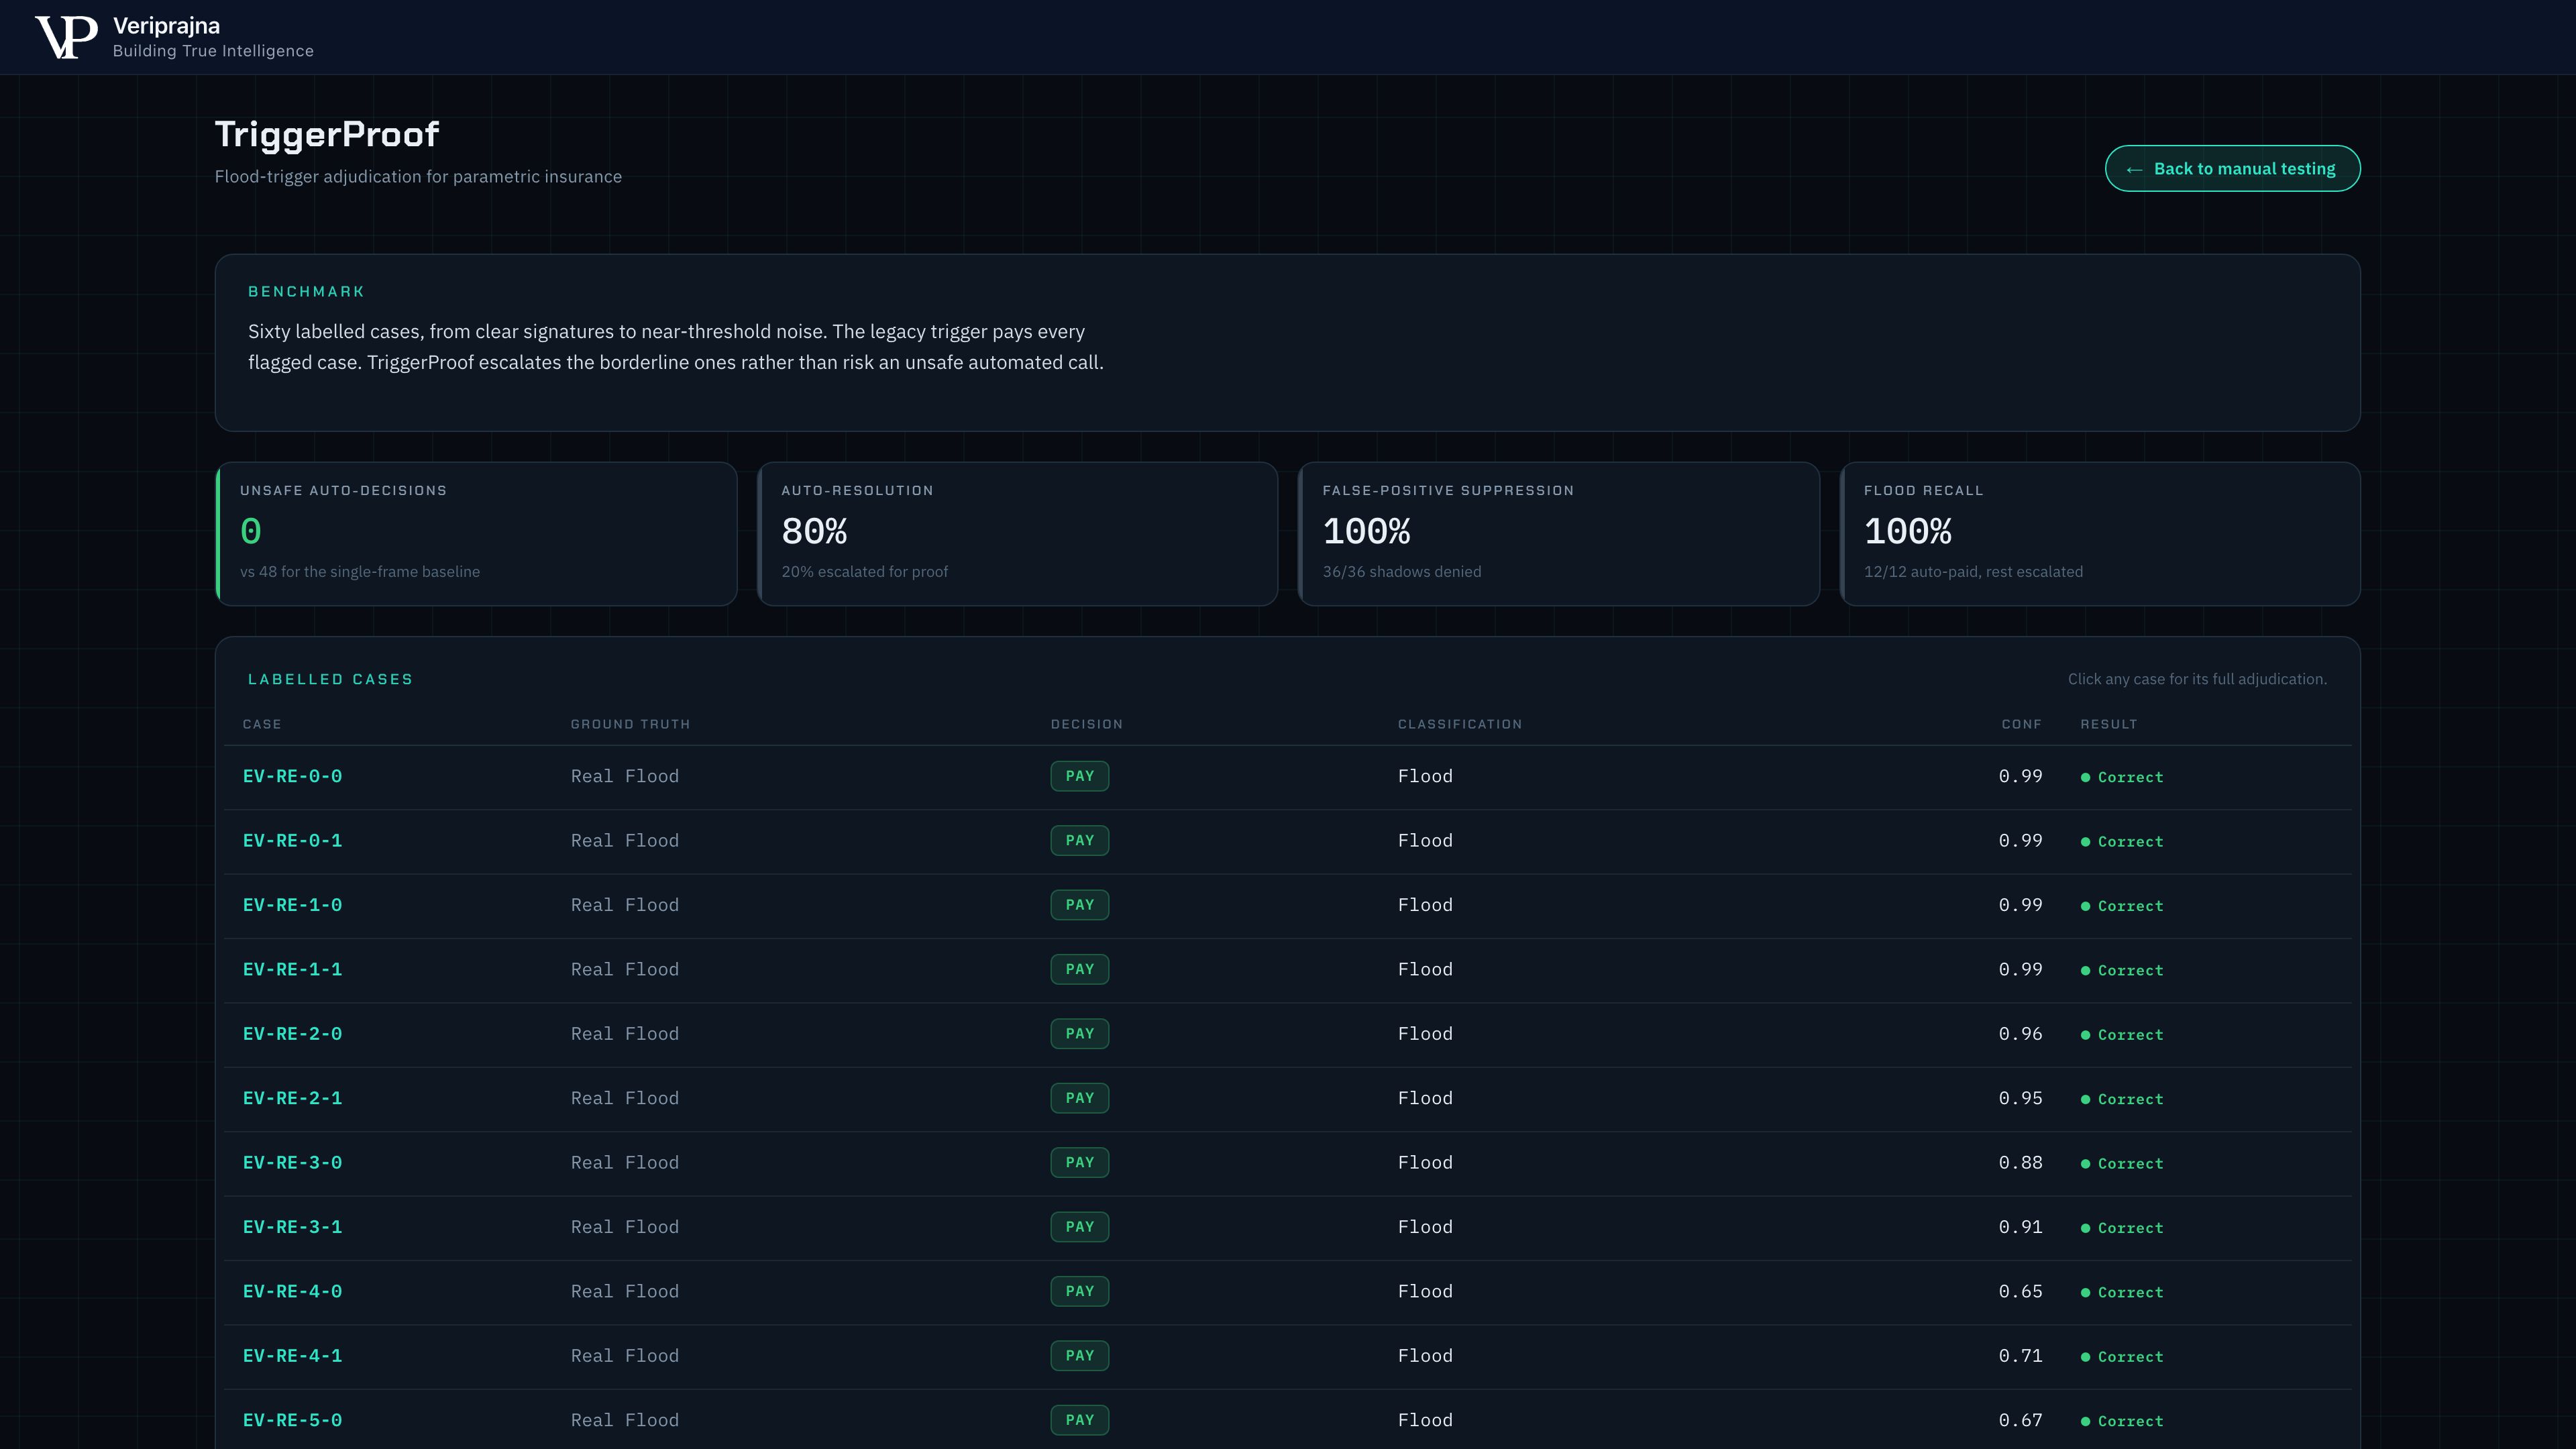The height and width of the screenshot is (1449, 2576).
Task: Open case EV-RE-0-0
Action: (x=292, y=777)
